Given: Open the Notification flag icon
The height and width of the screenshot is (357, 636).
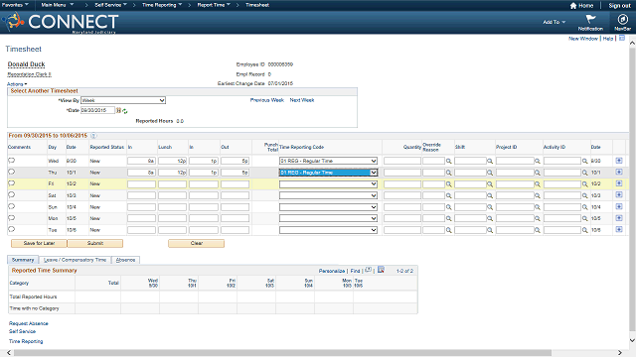Looking at the screenshot, I should pos(590,19).
